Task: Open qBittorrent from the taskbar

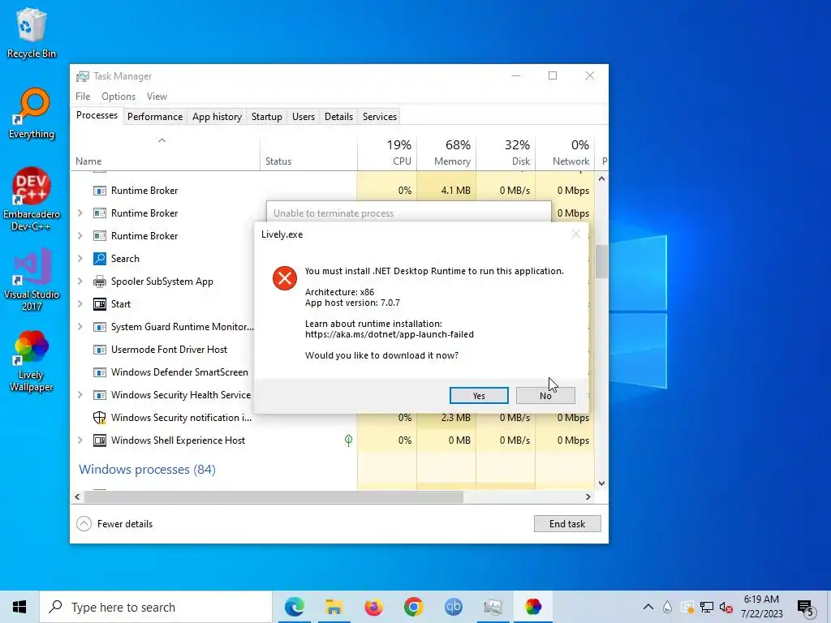Action: pyautogui.click(x=453, y=607)
